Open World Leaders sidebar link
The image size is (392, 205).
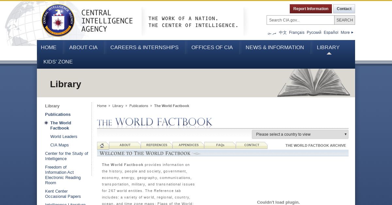(x=64, y=137)
